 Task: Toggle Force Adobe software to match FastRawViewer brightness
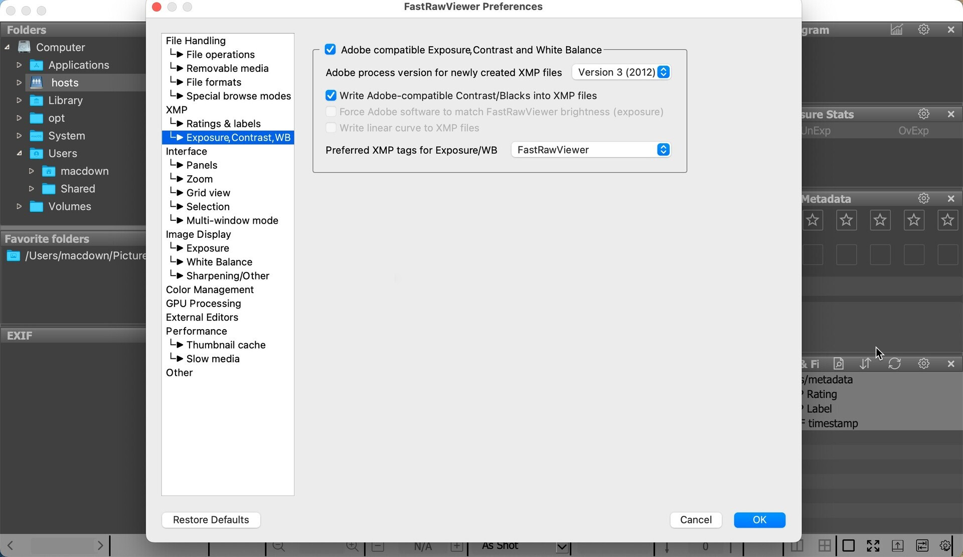330,111
